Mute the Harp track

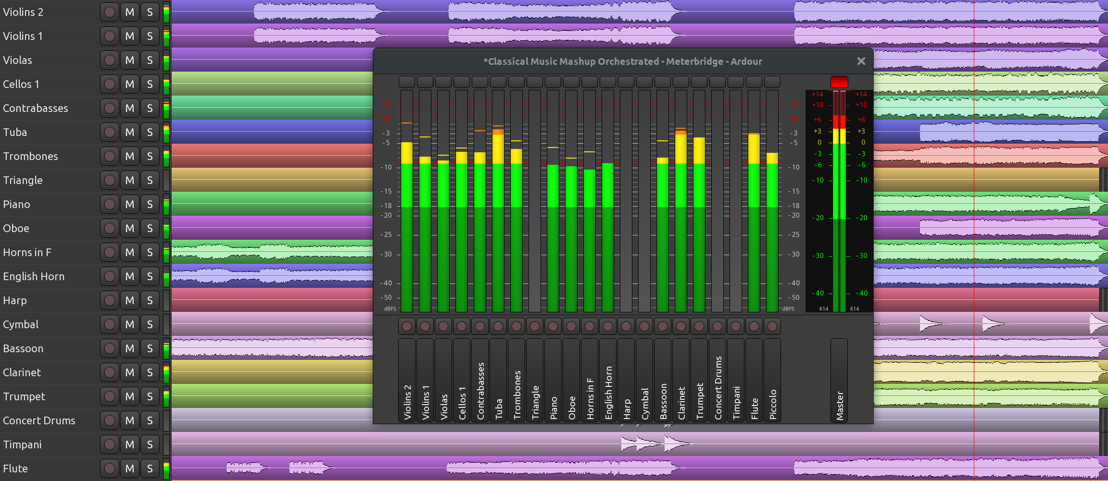tap(130, 300)
